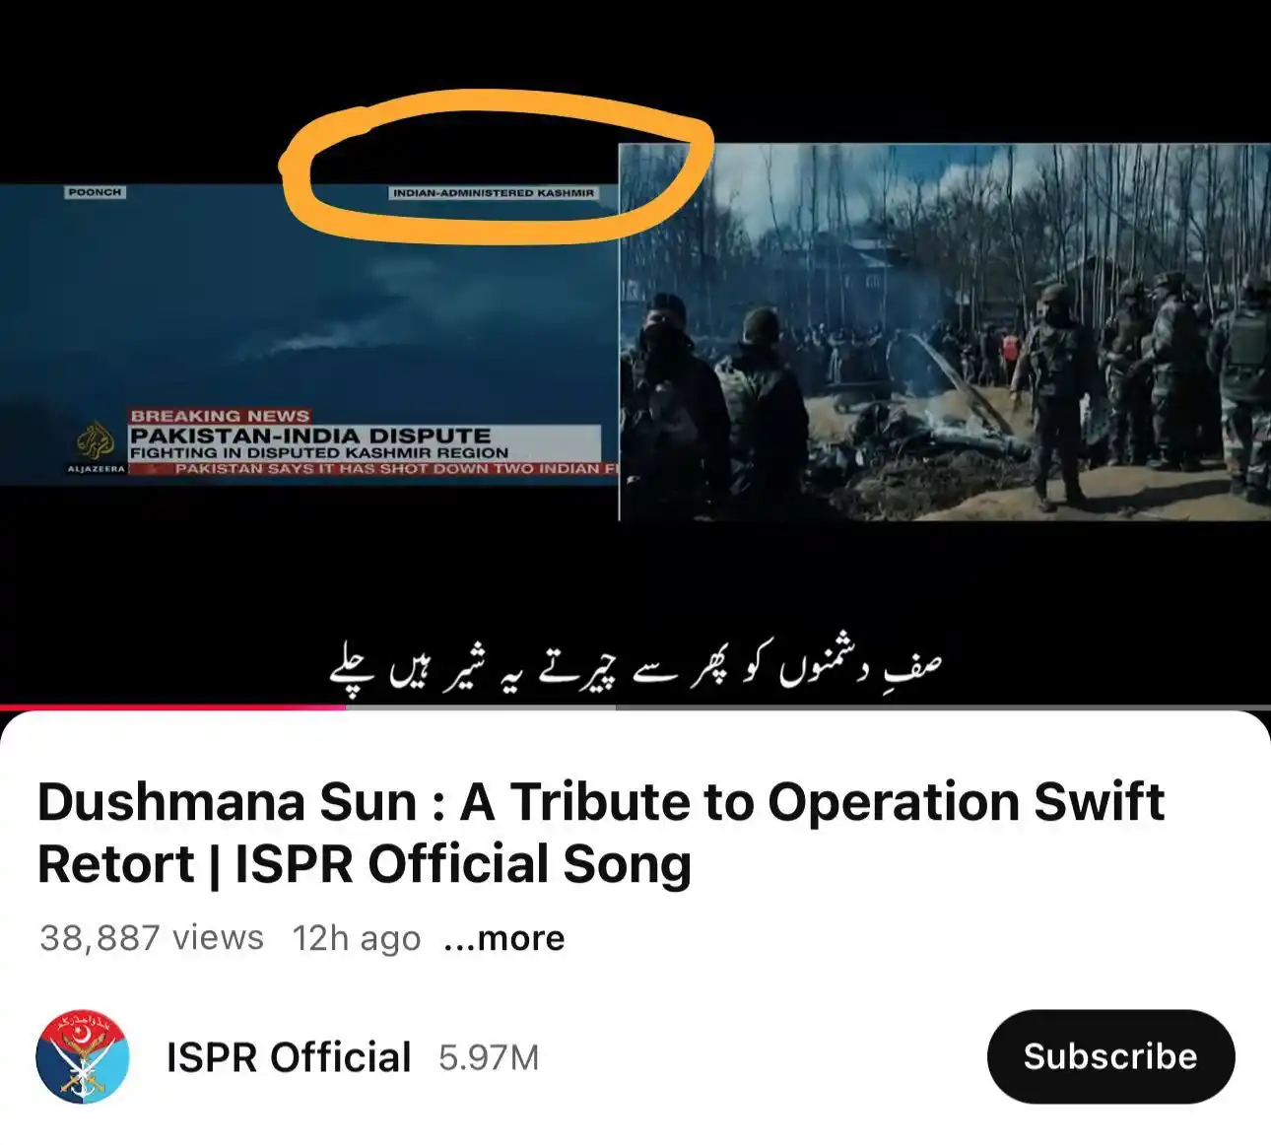
Task: Visit the ISPR Official channel name
Action: [x=289, y=1057]
